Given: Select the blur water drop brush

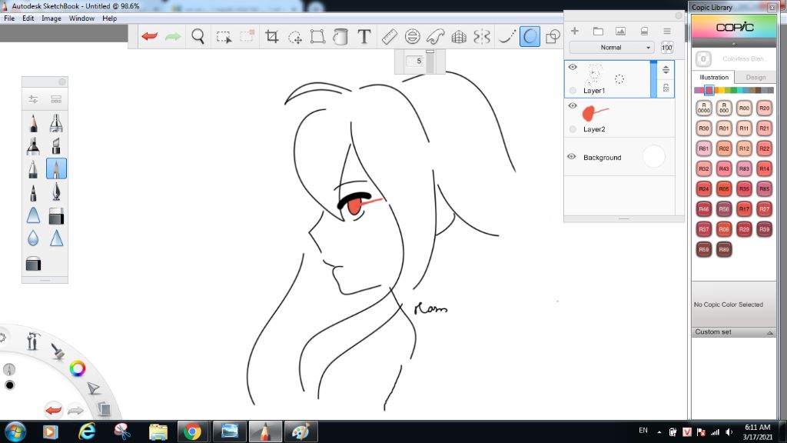Looking at the screenshot, I should point(33,238).
